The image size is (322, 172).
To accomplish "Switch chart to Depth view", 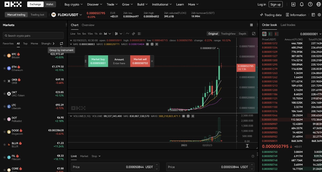I will coord(242,34).
